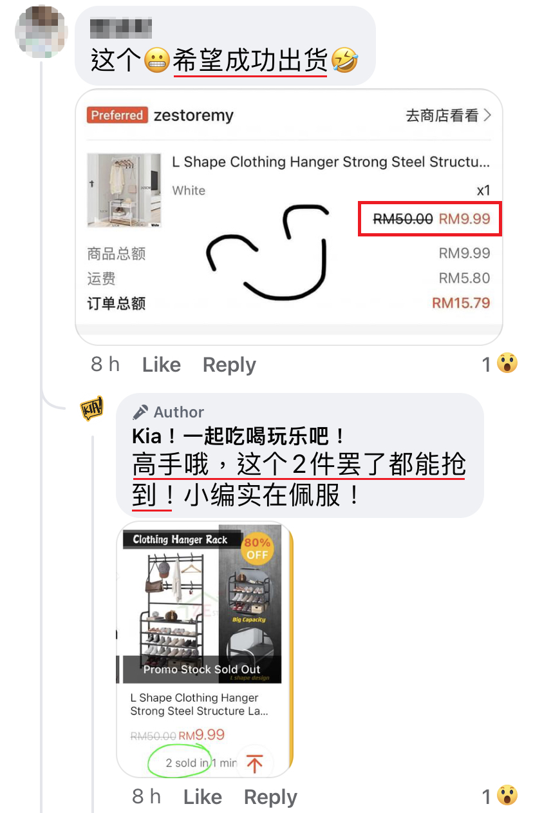Open zestoremy shop name
The width and height of the screenshot is (533, 813).
click(x=193, y=116)
